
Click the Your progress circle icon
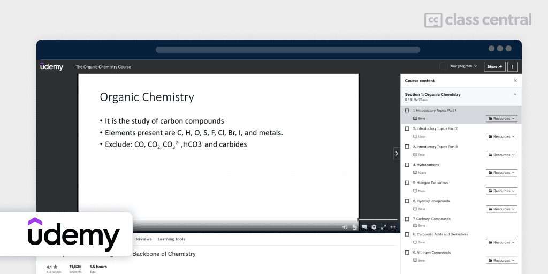click(x=443, y=66)
